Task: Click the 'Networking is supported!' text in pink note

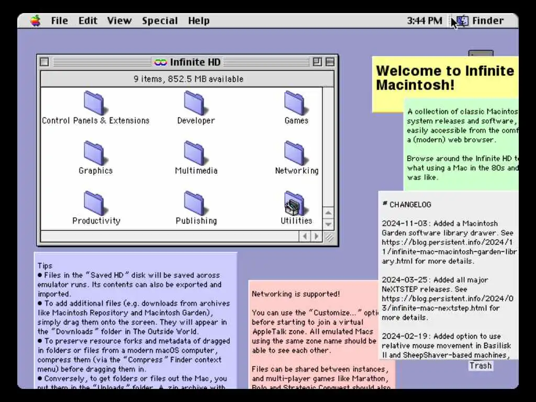Action: coord(296,294)
